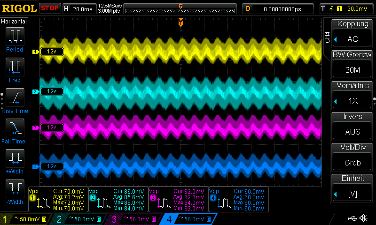Viewport: 376px width, 225px height.
Task: Click the blue 12v channel 4 label
Action: click(52, 166)
